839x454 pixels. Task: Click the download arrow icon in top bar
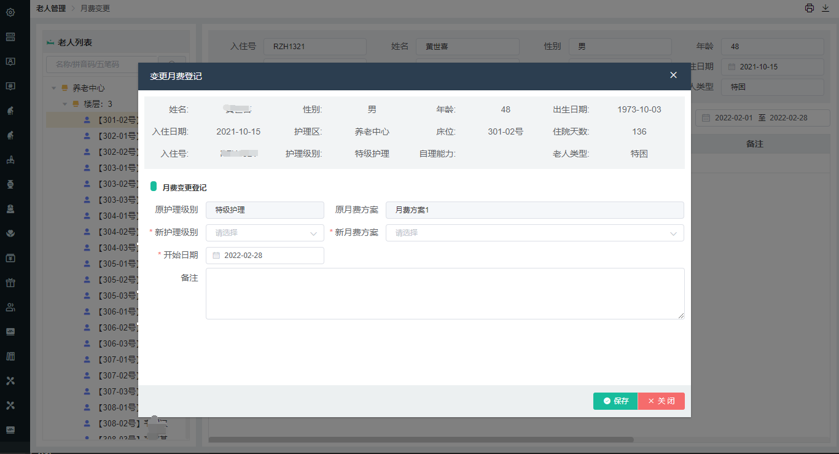[825, 8]
